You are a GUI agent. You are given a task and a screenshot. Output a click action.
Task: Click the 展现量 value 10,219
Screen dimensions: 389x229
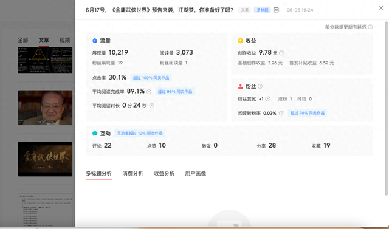(x=119, y=52)
